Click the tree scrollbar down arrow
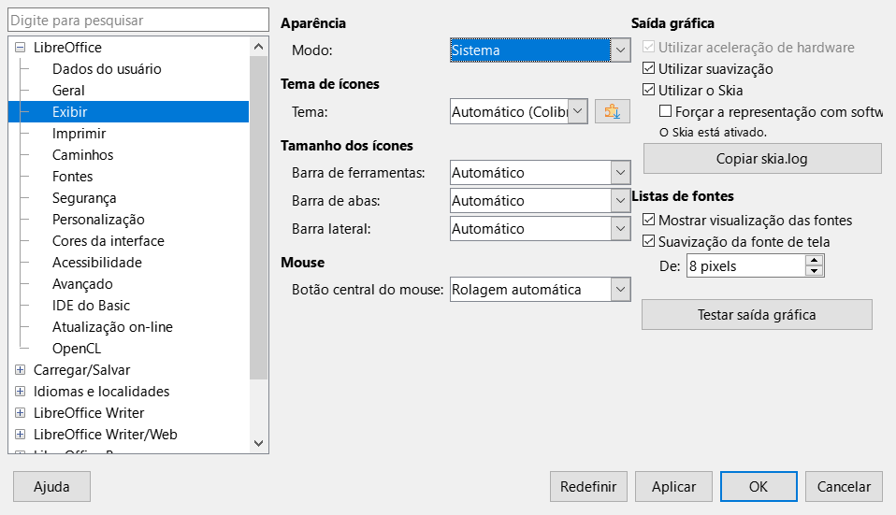Viewport: 896px width, 515px height. click(258, 443)
